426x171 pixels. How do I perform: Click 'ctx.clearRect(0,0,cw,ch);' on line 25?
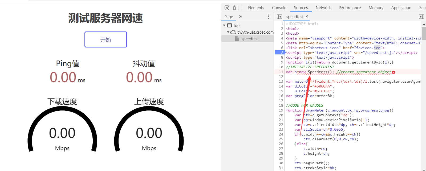331,139
